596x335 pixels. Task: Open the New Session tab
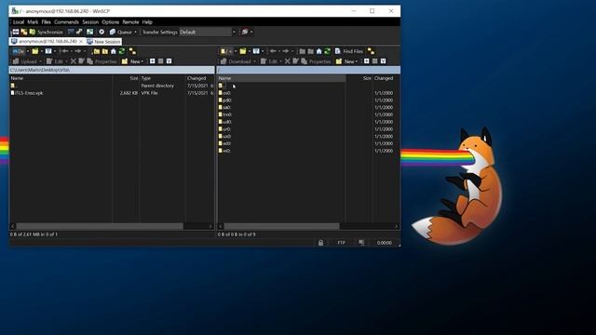(x=103, y=41)
